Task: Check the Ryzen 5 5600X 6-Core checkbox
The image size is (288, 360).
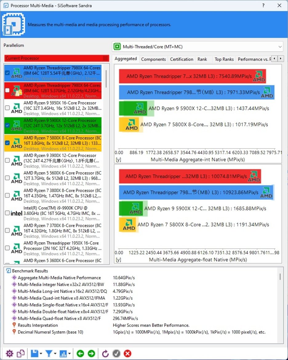Action: [x=7, y=178]
